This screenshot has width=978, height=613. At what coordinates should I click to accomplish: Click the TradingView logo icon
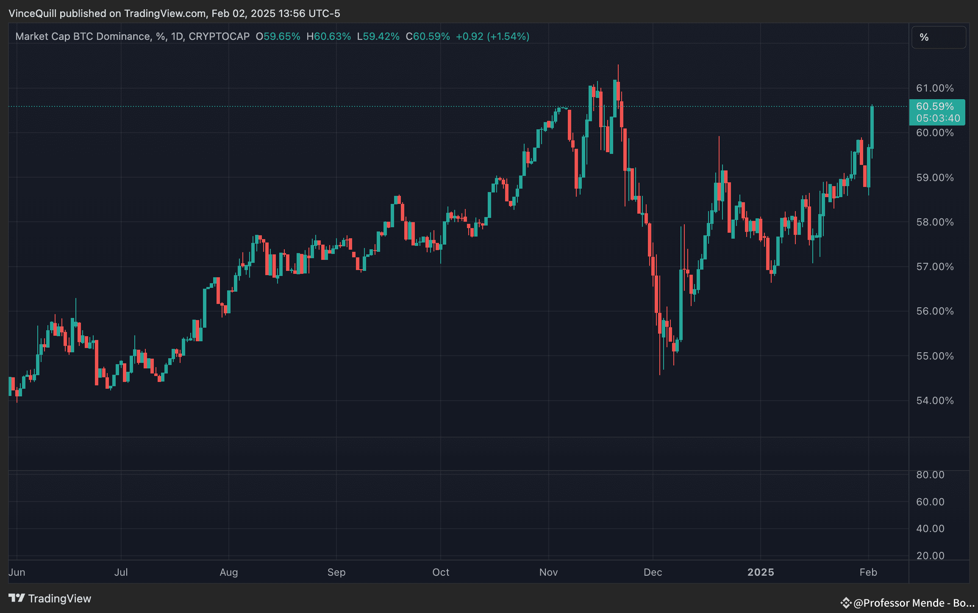(17, 598)
